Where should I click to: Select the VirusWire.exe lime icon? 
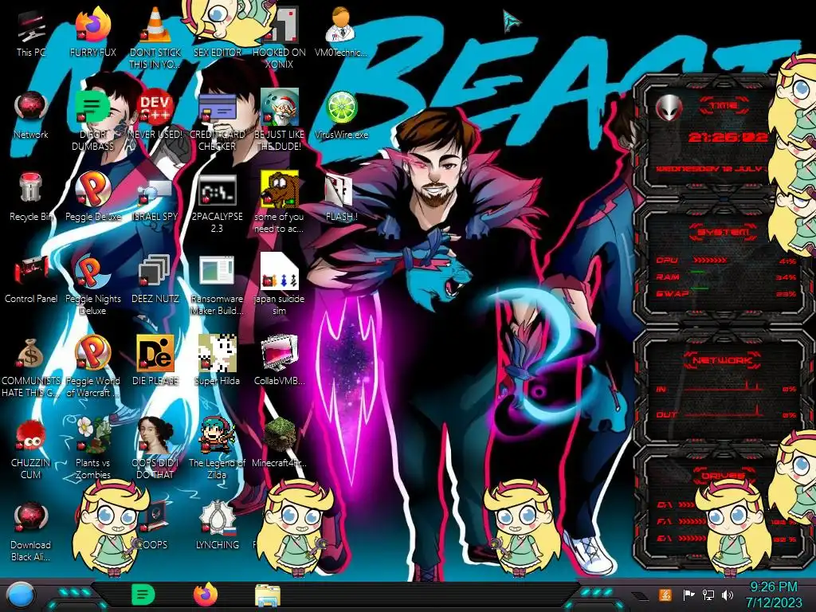[341, 115]
